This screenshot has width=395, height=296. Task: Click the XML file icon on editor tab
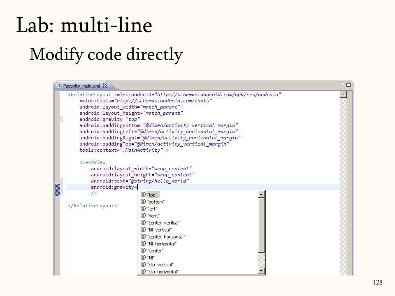[x=58, y=86]
